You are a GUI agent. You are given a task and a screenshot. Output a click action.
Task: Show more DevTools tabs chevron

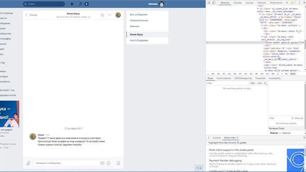tap(287, 3)
